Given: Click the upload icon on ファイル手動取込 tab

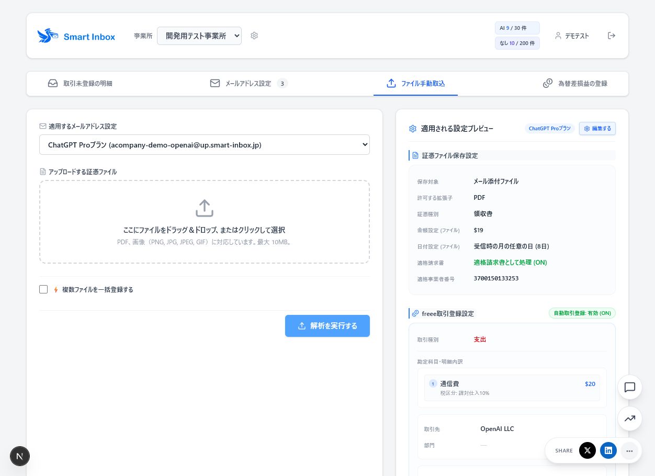Looking at the screenshot, I should click(391, 83).
